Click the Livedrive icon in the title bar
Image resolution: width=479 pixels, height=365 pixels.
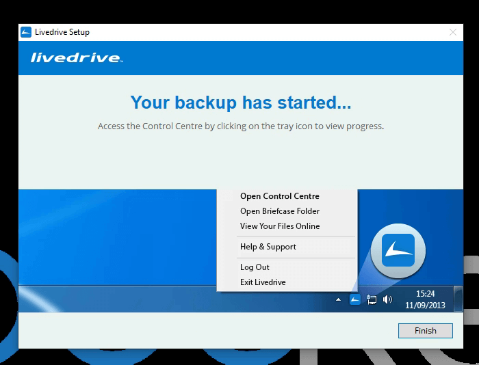coord(26,32)
